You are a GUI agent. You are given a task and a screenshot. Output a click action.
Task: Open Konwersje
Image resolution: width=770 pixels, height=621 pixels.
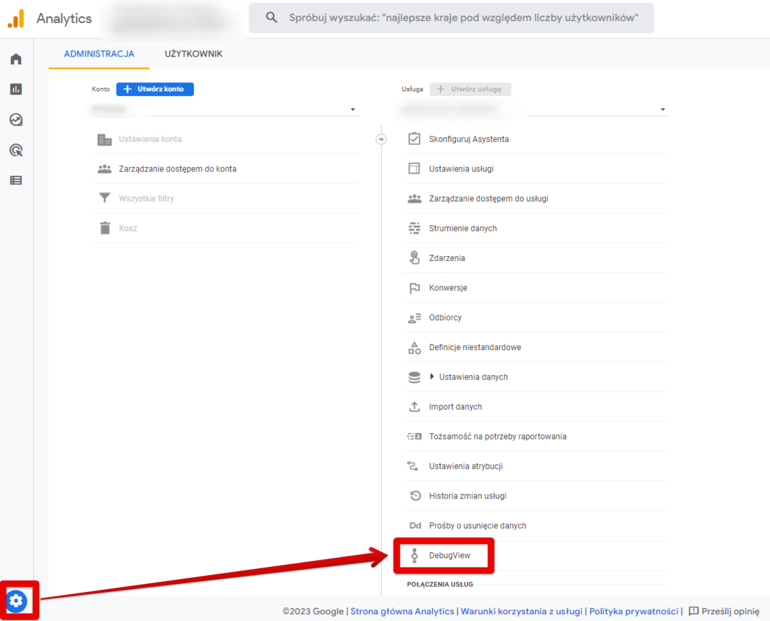tap(536, 287)
